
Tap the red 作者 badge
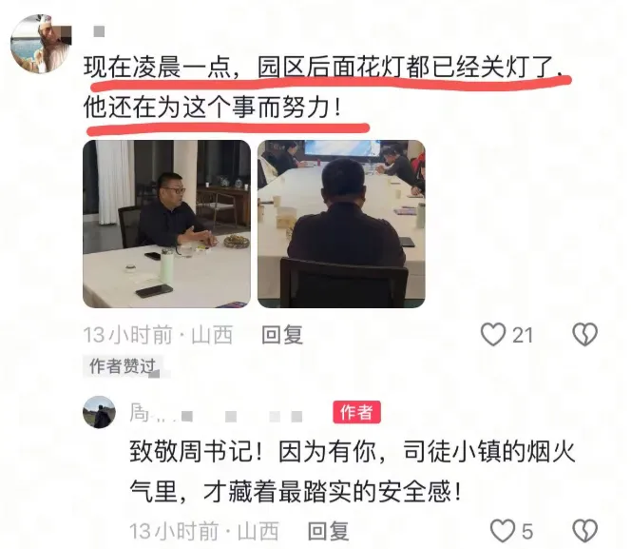(356, 412)
